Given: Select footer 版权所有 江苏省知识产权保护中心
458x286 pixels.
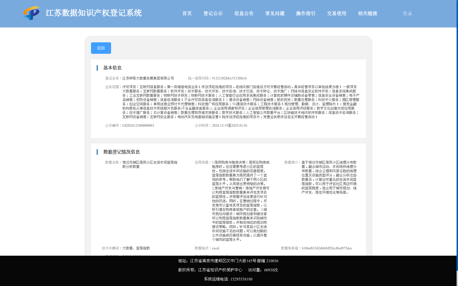Looking at the screenshot, I should 210,270.
